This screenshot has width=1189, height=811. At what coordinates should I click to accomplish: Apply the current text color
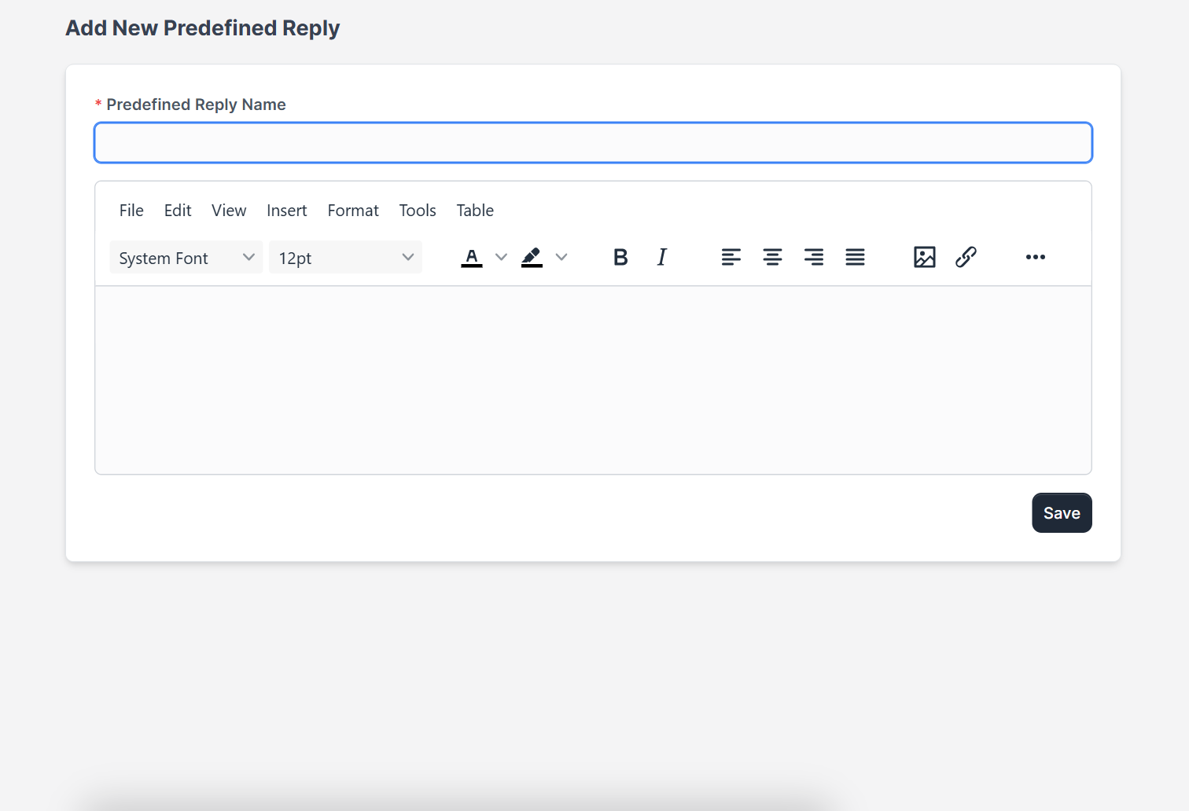[472, 257]
